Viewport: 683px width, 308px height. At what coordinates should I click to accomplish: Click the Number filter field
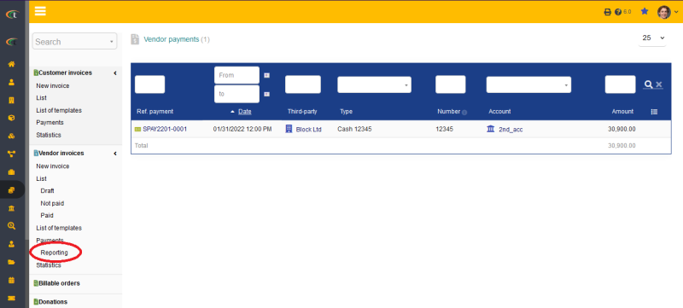[451, 84]
